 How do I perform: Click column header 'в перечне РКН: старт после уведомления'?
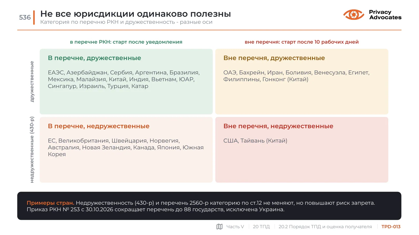pyautogui.click(x=126, y=42)
